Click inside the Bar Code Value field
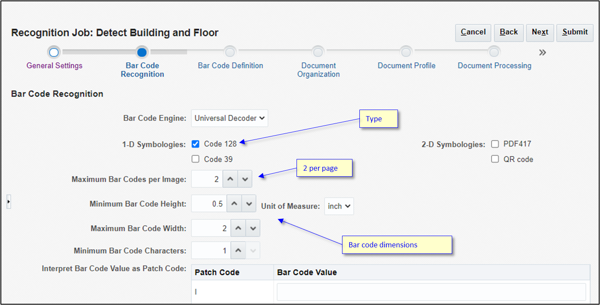Image resolution: width=600 pixels, height=305 pixels. pyautogui.click(x=431, y=292)
